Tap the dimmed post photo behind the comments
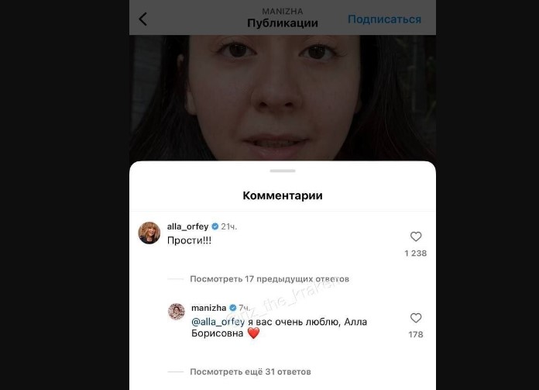The width and height of the screenshot is (539, 390). pos(283,98)
